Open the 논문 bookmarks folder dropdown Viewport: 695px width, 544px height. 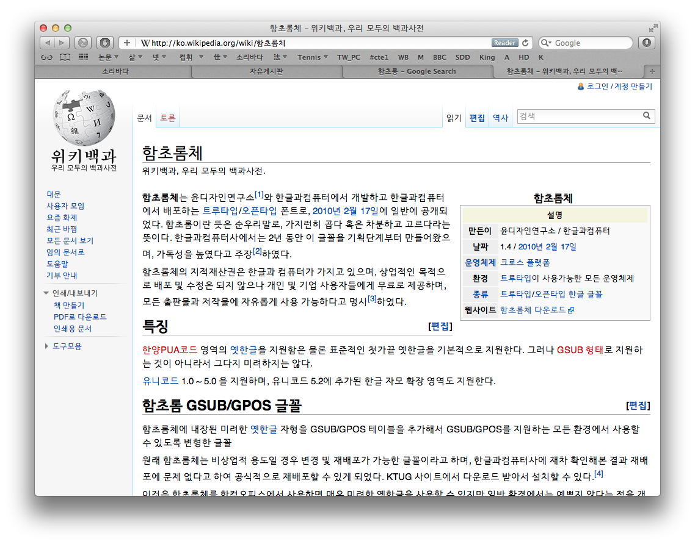108,57
